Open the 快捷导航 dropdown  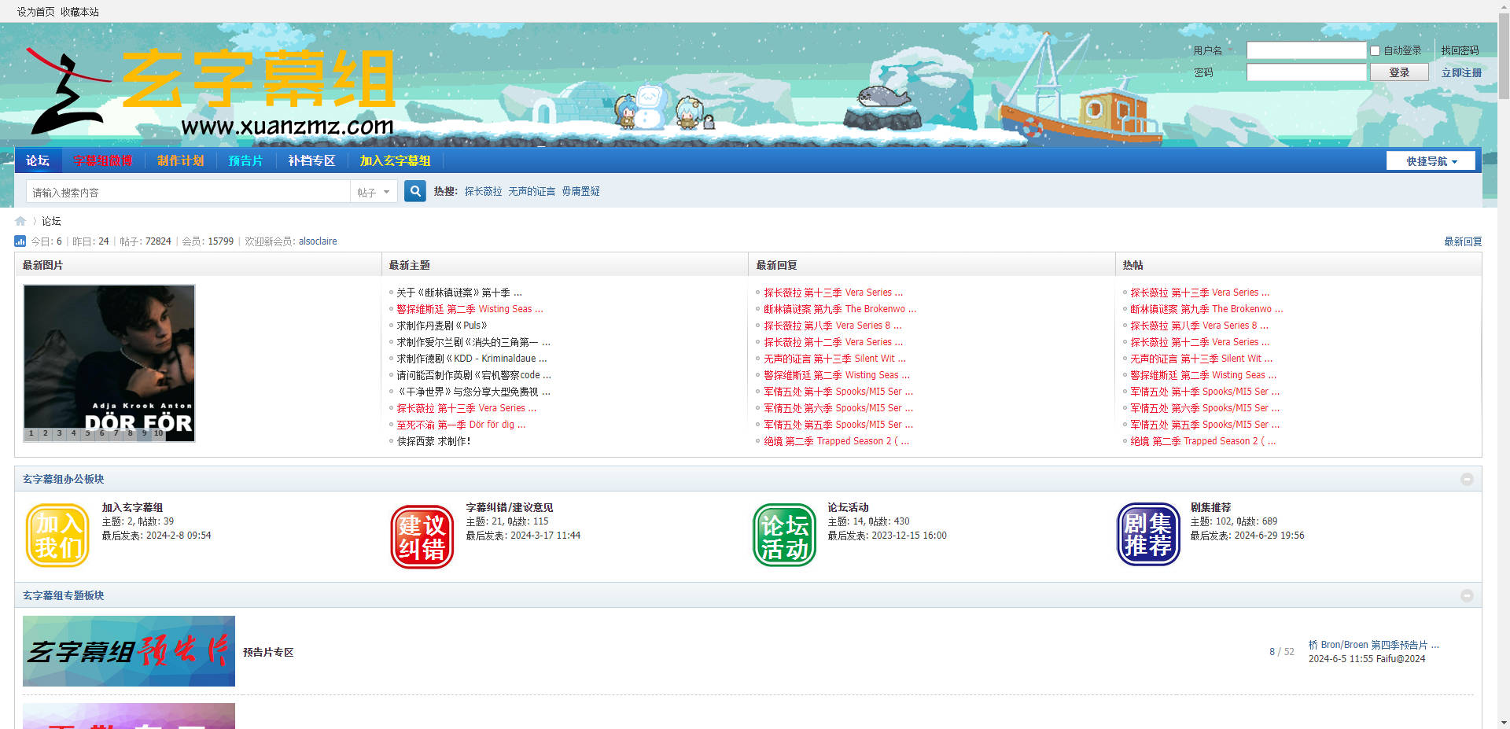(x=1431, y=161)
